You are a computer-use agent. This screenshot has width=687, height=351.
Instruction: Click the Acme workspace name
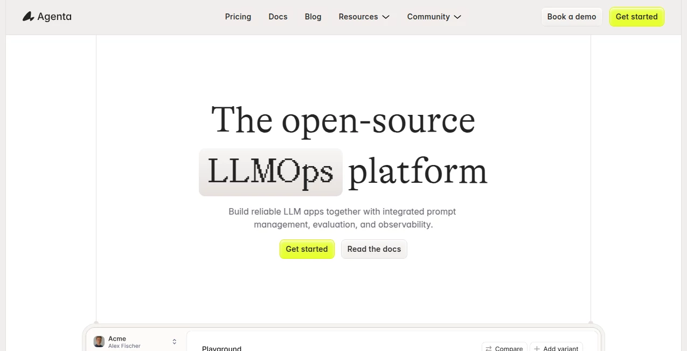pyautogui.click(x=117, y=339)
